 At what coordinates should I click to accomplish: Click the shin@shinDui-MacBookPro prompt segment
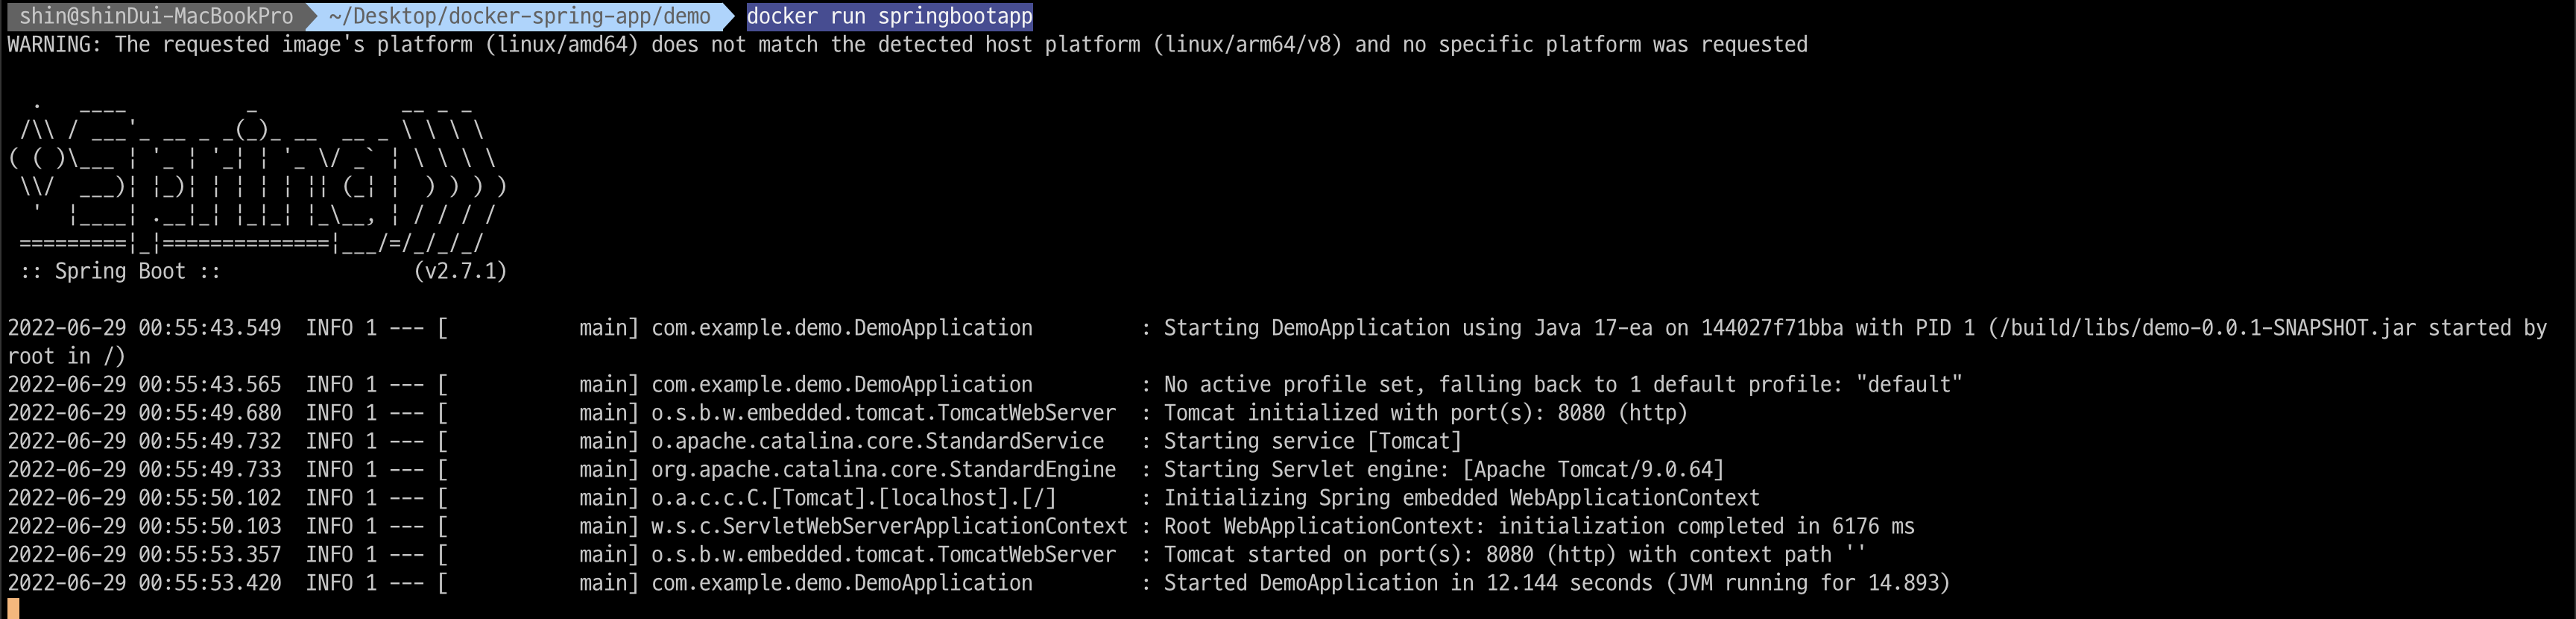156,16
